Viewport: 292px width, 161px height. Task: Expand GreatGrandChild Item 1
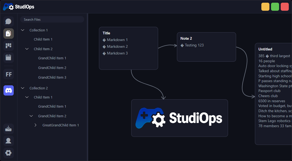[35, 125]
